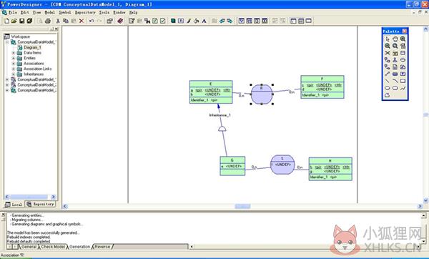Viewport: 429px width, 259px height.
Task: Close the Palette floating window
Action: (x=404, y=31)
